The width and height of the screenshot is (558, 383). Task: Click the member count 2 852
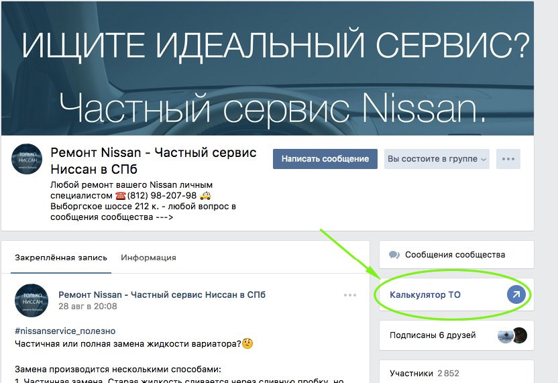449,374
